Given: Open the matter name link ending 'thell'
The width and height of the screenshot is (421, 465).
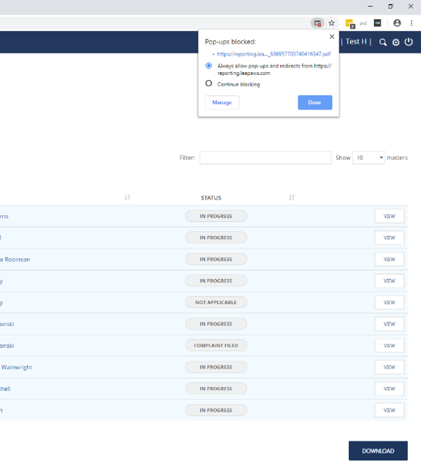Looking at the screenshot, I should tap(5, 389).
